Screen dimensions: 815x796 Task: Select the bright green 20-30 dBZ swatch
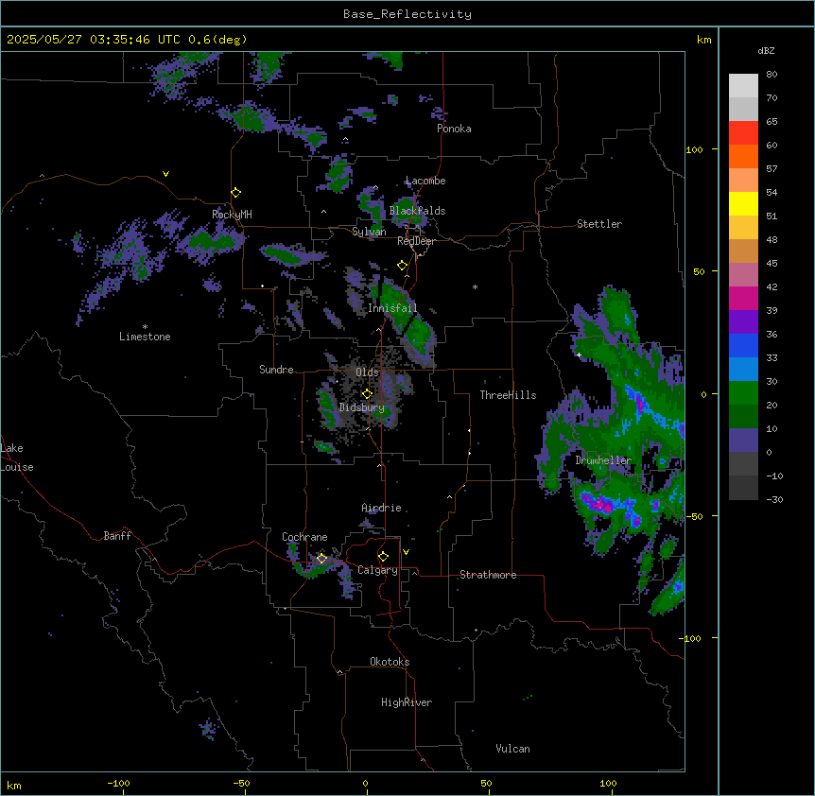click(743, 393)
